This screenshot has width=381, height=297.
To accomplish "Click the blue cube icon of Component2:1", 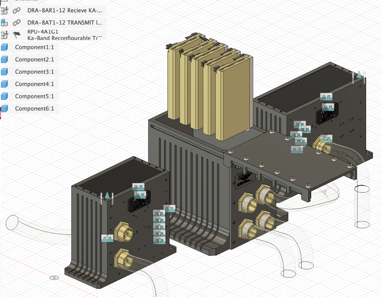I will click(x=4, y=59).
